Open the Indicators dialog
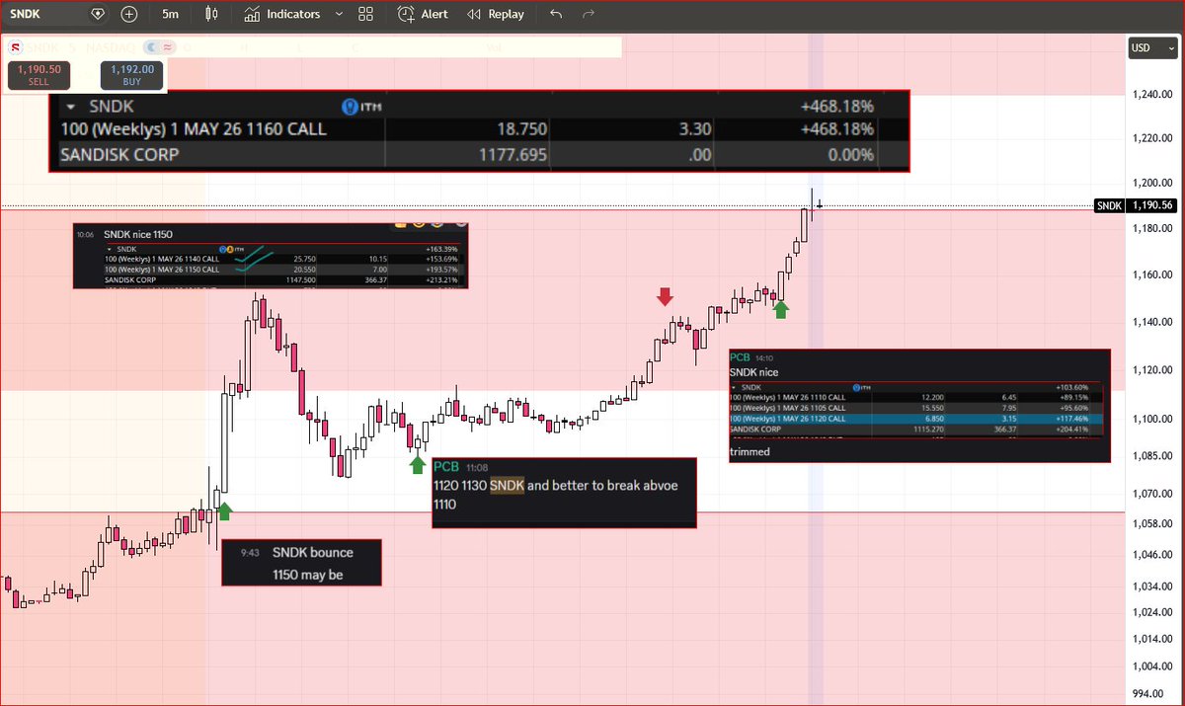Screen dimensions: 1185x706 pos(282,14)
